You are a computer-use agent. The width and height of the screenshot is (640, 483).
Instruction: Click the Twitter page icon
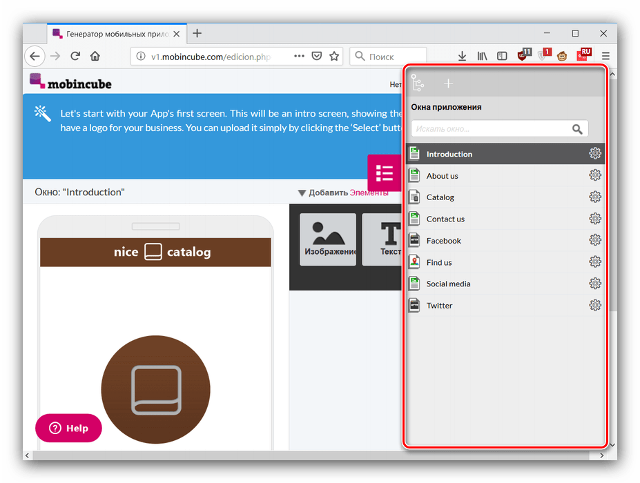(x=414, y=305)
